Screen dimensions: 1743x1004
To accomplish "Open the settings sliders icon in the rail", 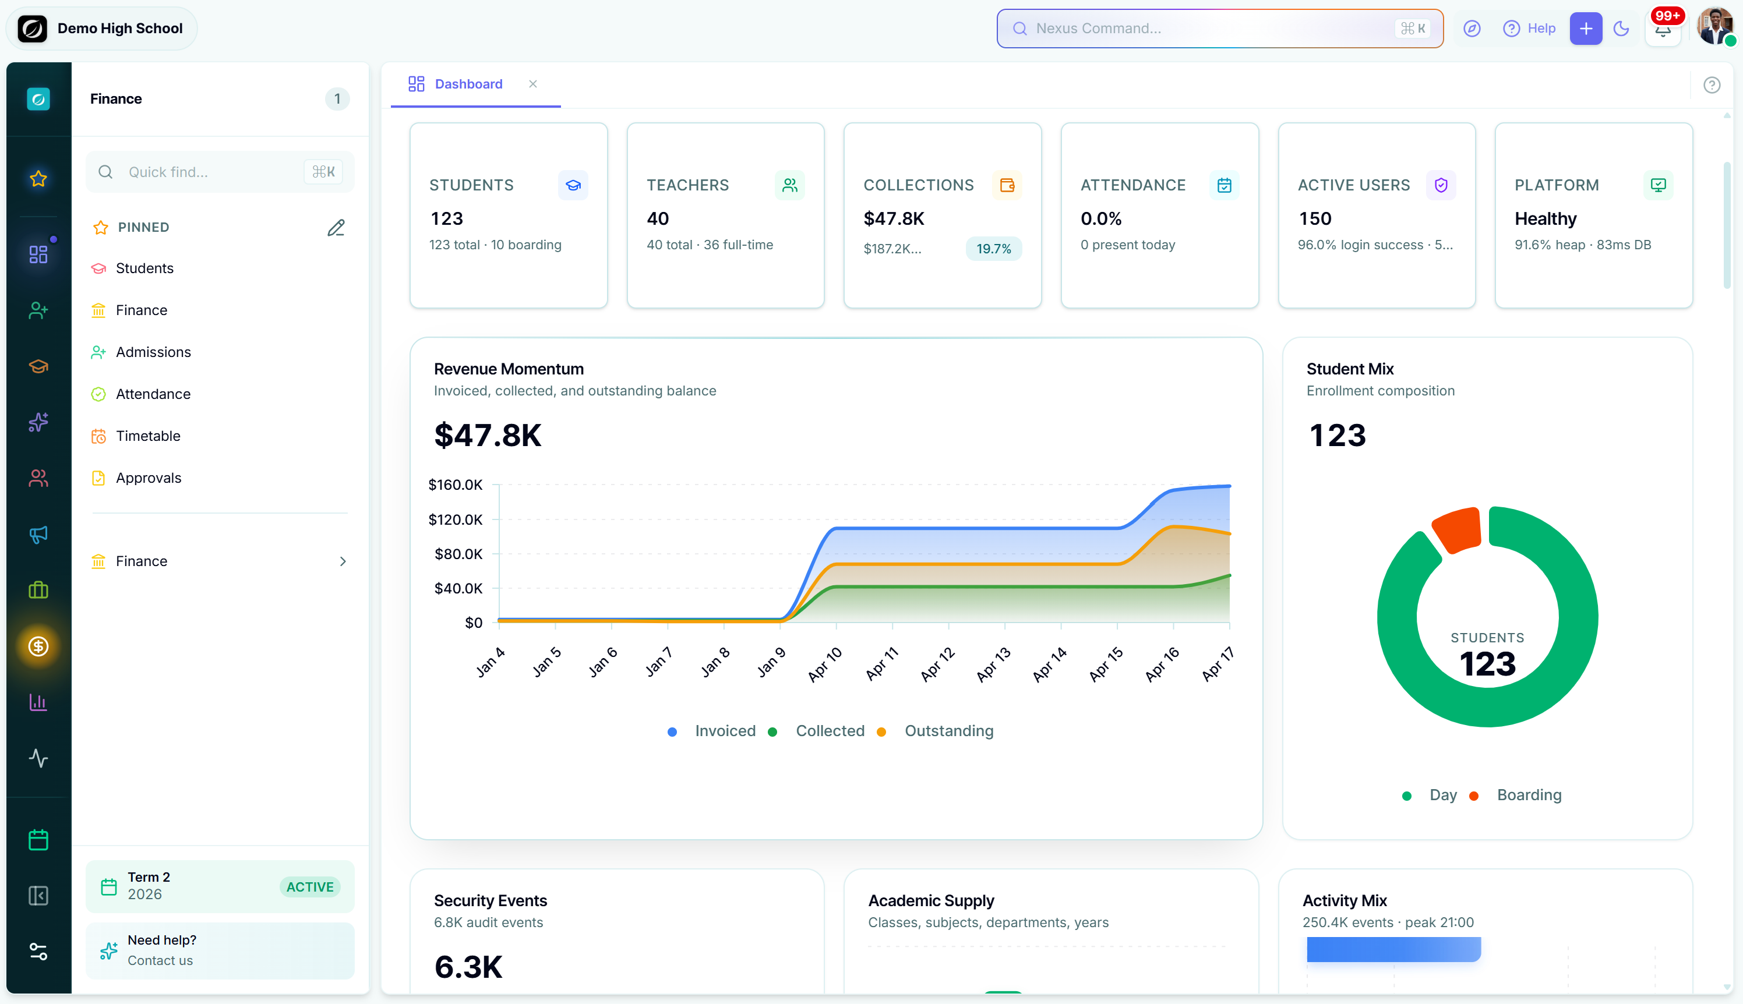I will coord(38,952).
